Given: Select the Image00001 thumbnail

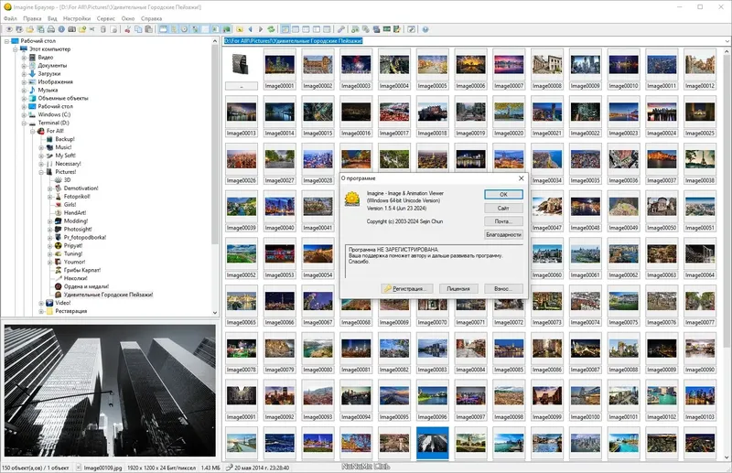Looking at the screenshot, I should [x=280, y=70].
